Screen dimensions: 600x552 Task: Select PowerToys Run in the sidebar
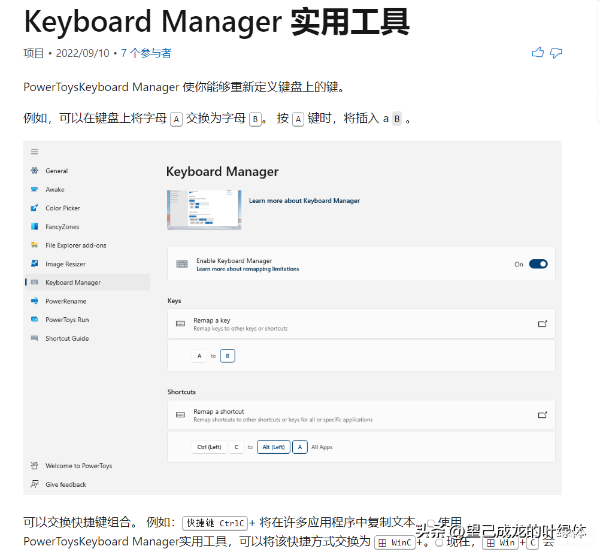67,320
